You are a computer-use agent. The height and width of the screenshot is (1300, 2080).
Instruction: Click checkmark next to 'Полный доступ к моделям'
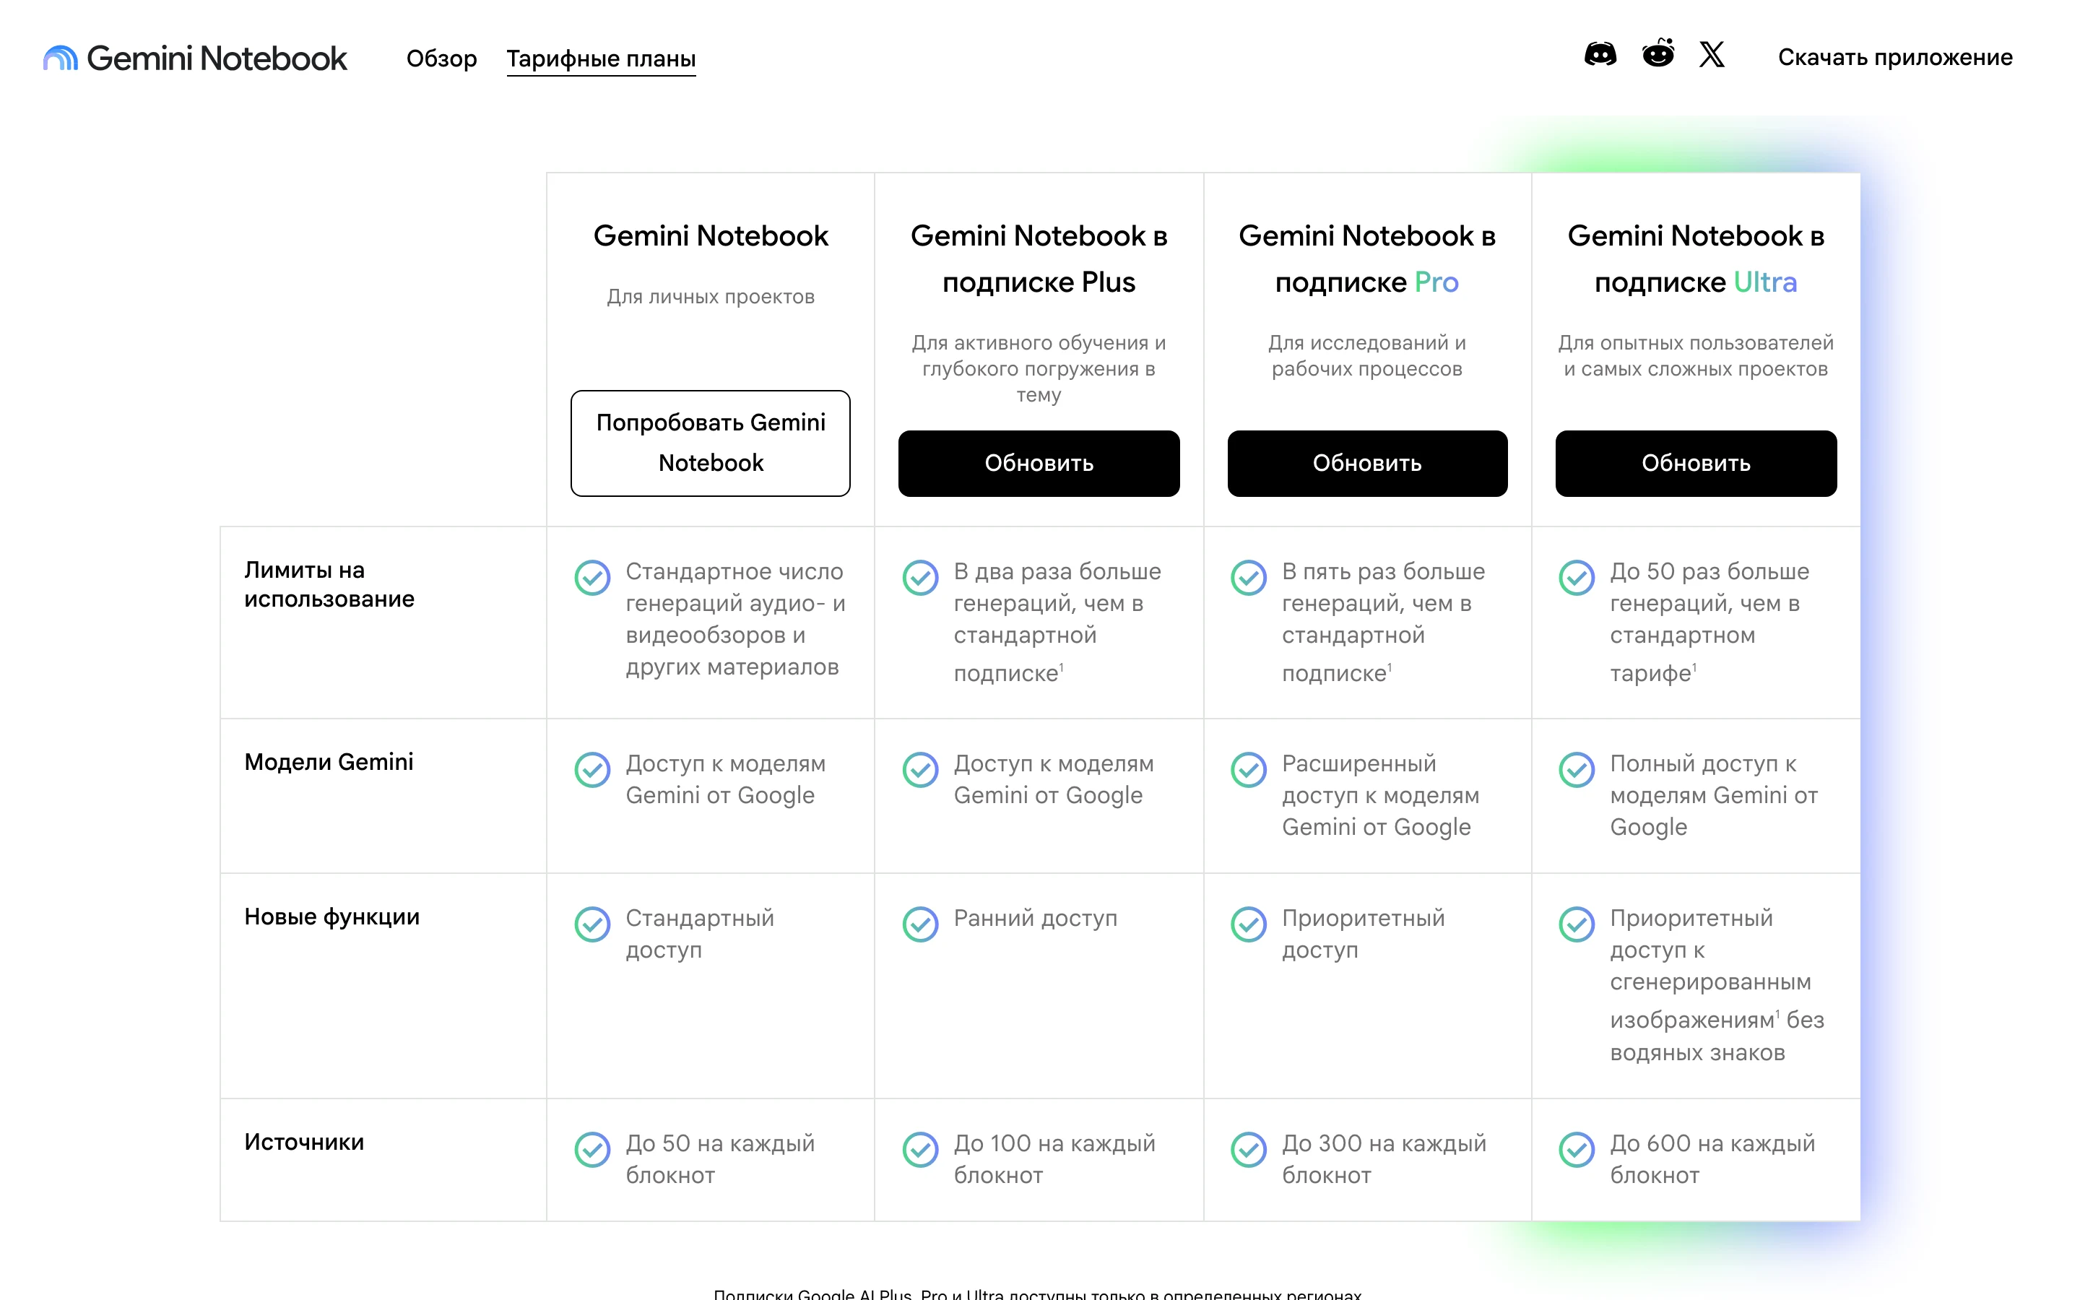(x=1577, y=769)
